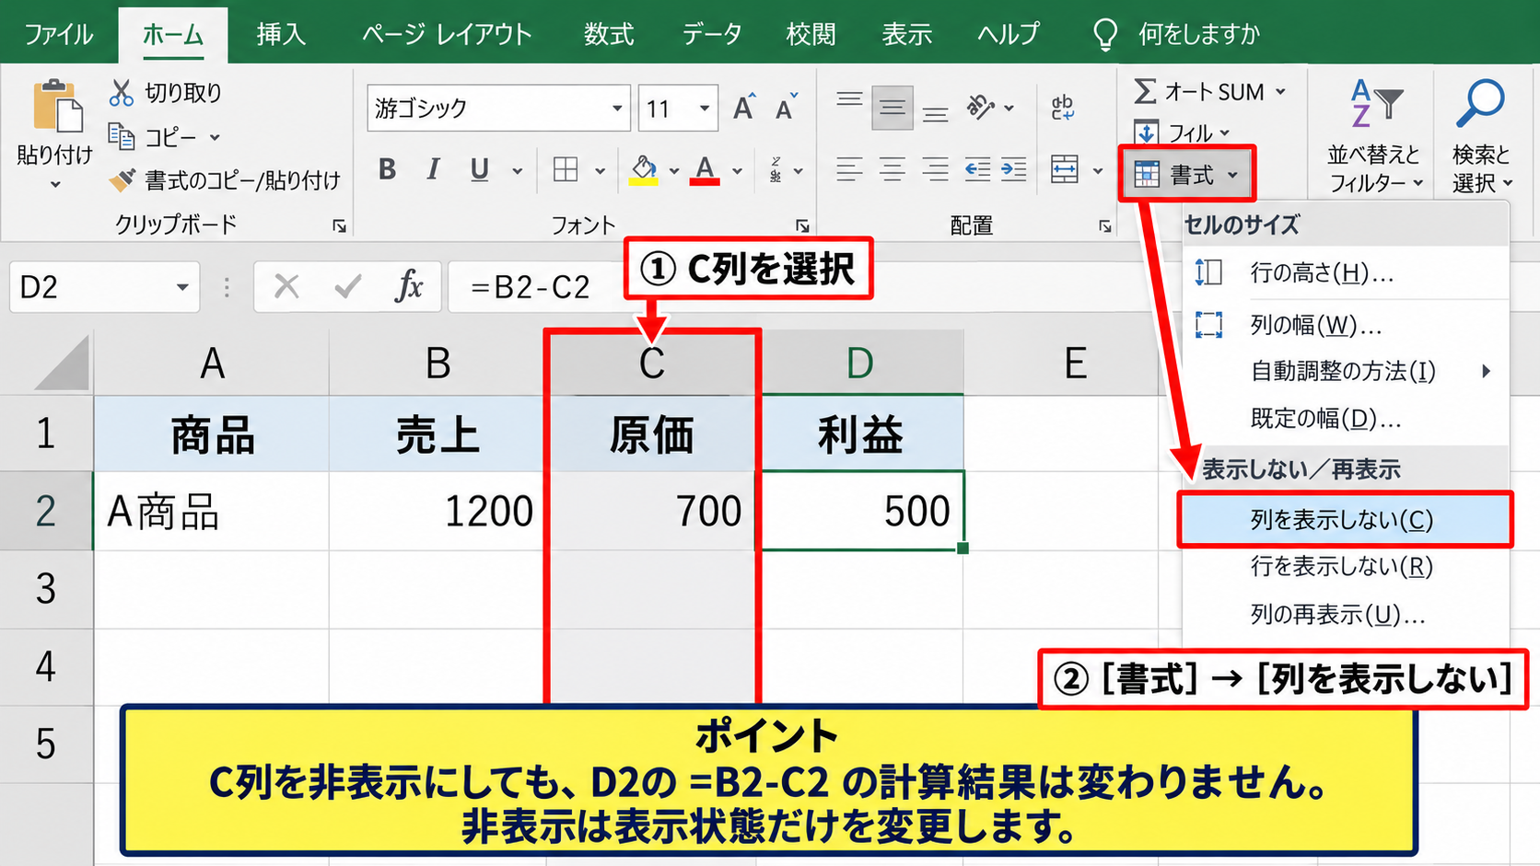Decrease font size with small A
1540x866 pixels.
pos(786,108)
